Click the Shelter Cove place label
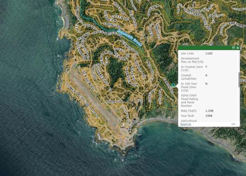246x176 pixels. 115,102
